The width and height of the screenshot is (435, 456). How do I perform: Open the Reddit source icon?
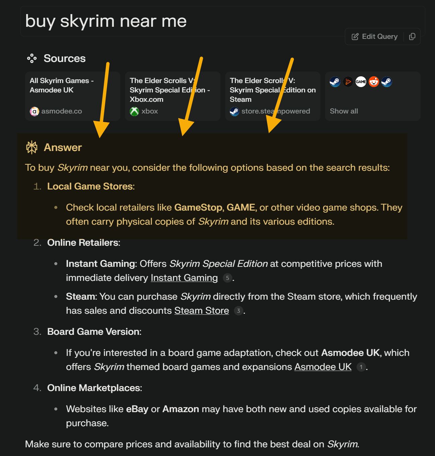[373, 82]
